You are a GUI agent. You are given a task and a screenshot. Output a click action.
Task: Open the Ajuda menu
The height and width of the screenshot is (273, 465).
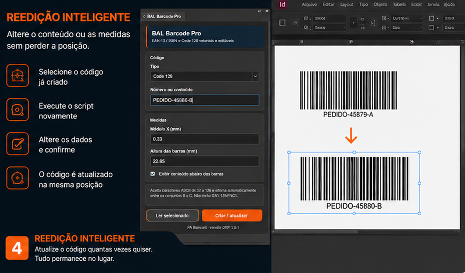point(449,4)
